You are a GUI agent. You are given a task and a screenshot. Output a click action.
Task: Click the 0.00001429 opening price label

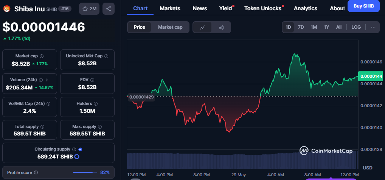tap(141, 97)
